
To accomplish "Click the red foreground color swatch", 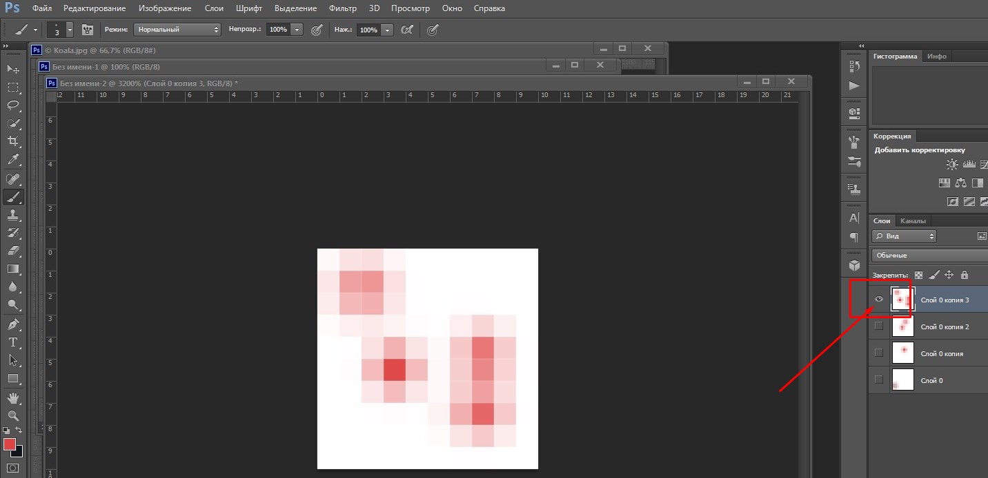I will pos(10,444).
